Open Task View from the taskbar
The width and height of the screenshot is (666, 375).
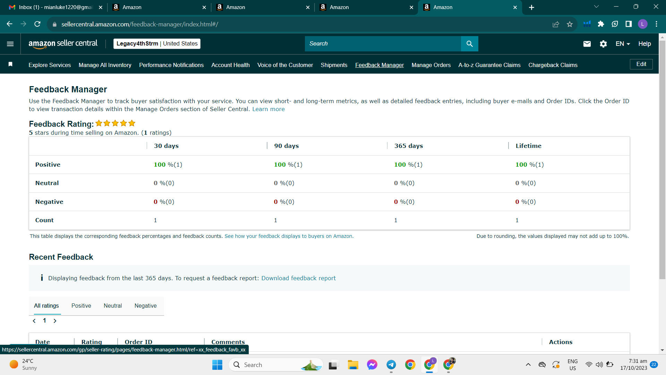click(x=333, y=365)
